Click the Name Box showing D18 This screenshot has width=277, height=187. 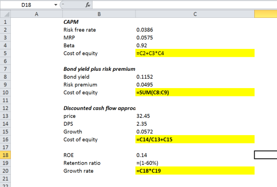point(27,5)
